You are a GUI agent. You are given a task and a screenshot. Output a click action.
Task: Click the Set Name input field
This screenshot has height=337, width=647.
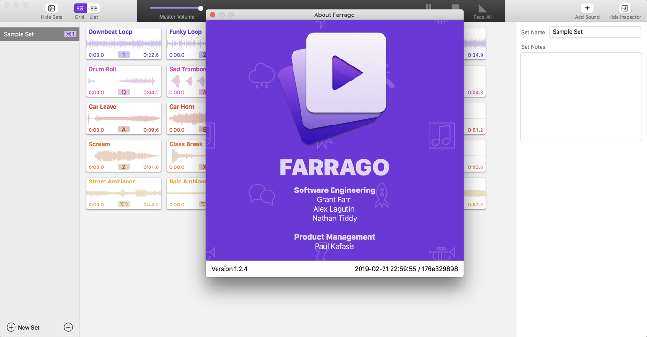595,32
